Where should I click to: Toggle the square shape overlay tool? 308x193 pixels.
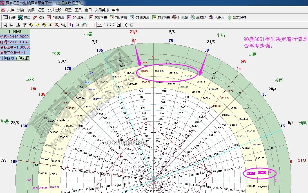coord(93,25)
